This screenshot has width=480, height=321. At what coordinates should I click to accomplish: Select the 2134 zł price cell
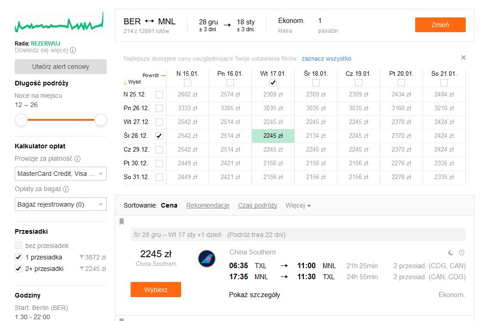tap(316, 136)
